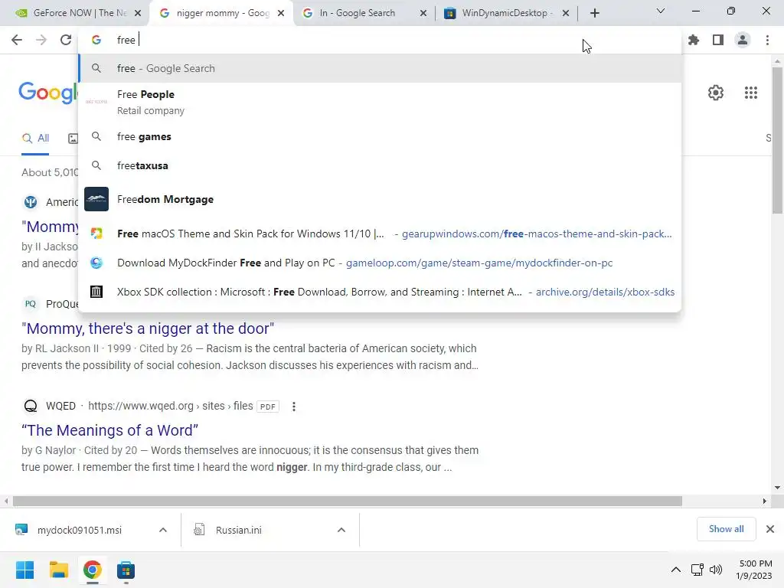The height and width of the screenshot is (588, 784).
Task: Show hidden system tray icons
Action: (x=675, y=570)
